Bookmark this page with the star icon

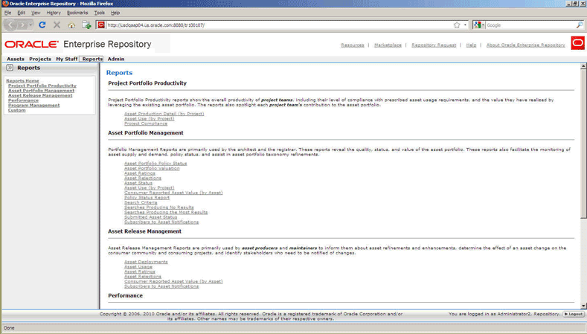click(457, 25)
